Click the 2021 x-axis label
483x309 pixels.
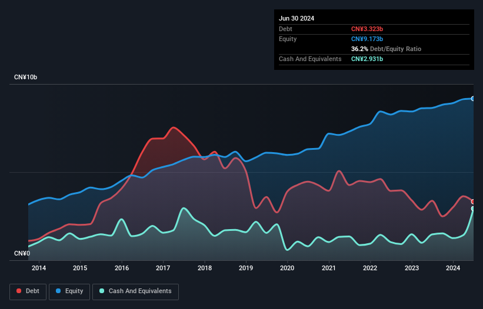[329, 268]
